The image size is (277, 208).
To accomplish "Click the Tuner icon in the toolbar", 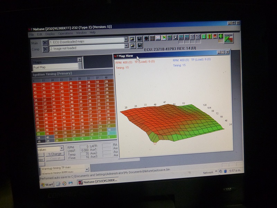I will [229, 38].
